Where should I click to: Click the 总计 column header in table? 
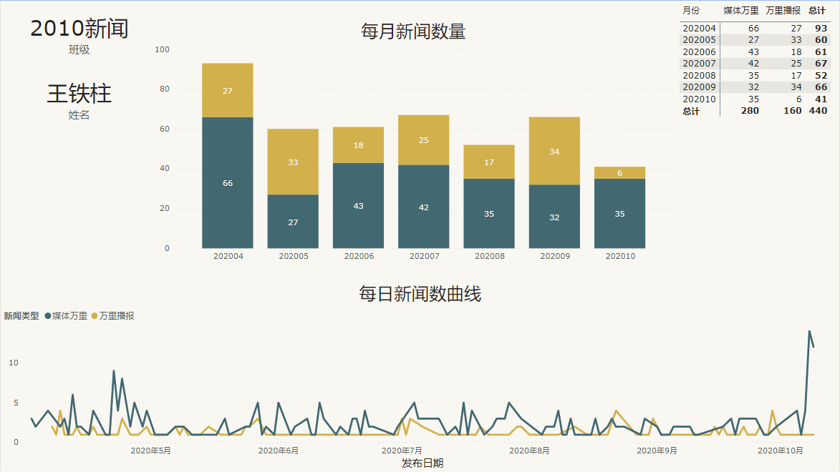pos(816,11)
